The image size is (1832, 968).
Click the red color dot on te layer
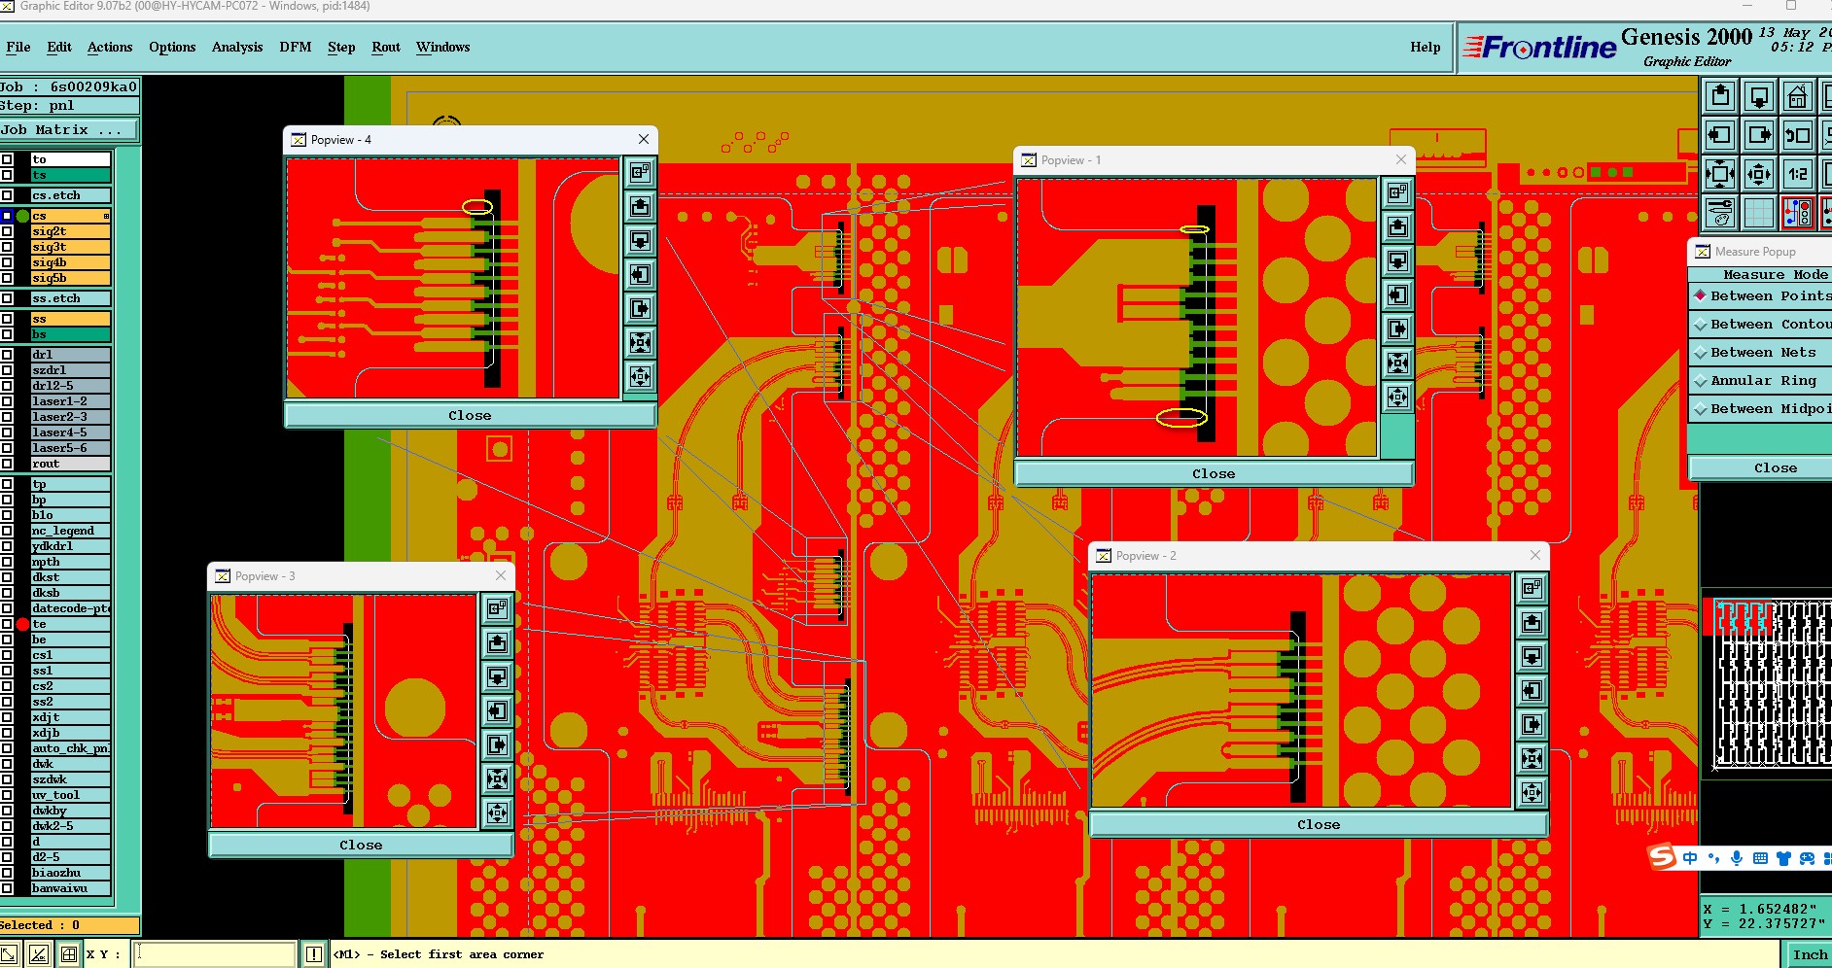(x=22, y=624)
